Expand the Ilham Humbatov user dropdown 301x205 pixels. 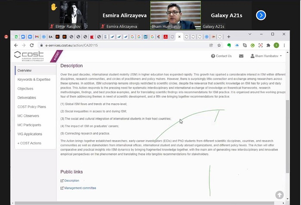tap(266, 56)
